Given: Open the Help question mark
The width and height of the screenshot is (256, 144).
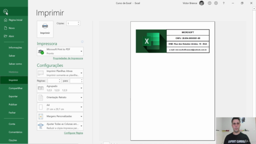Looking at the screenshot, I should coord(224,3).
